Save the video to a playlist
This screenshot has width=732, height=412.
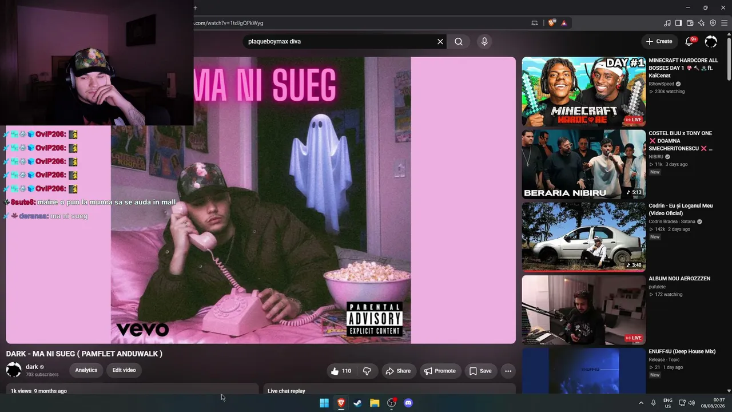[x=480, y=371]
